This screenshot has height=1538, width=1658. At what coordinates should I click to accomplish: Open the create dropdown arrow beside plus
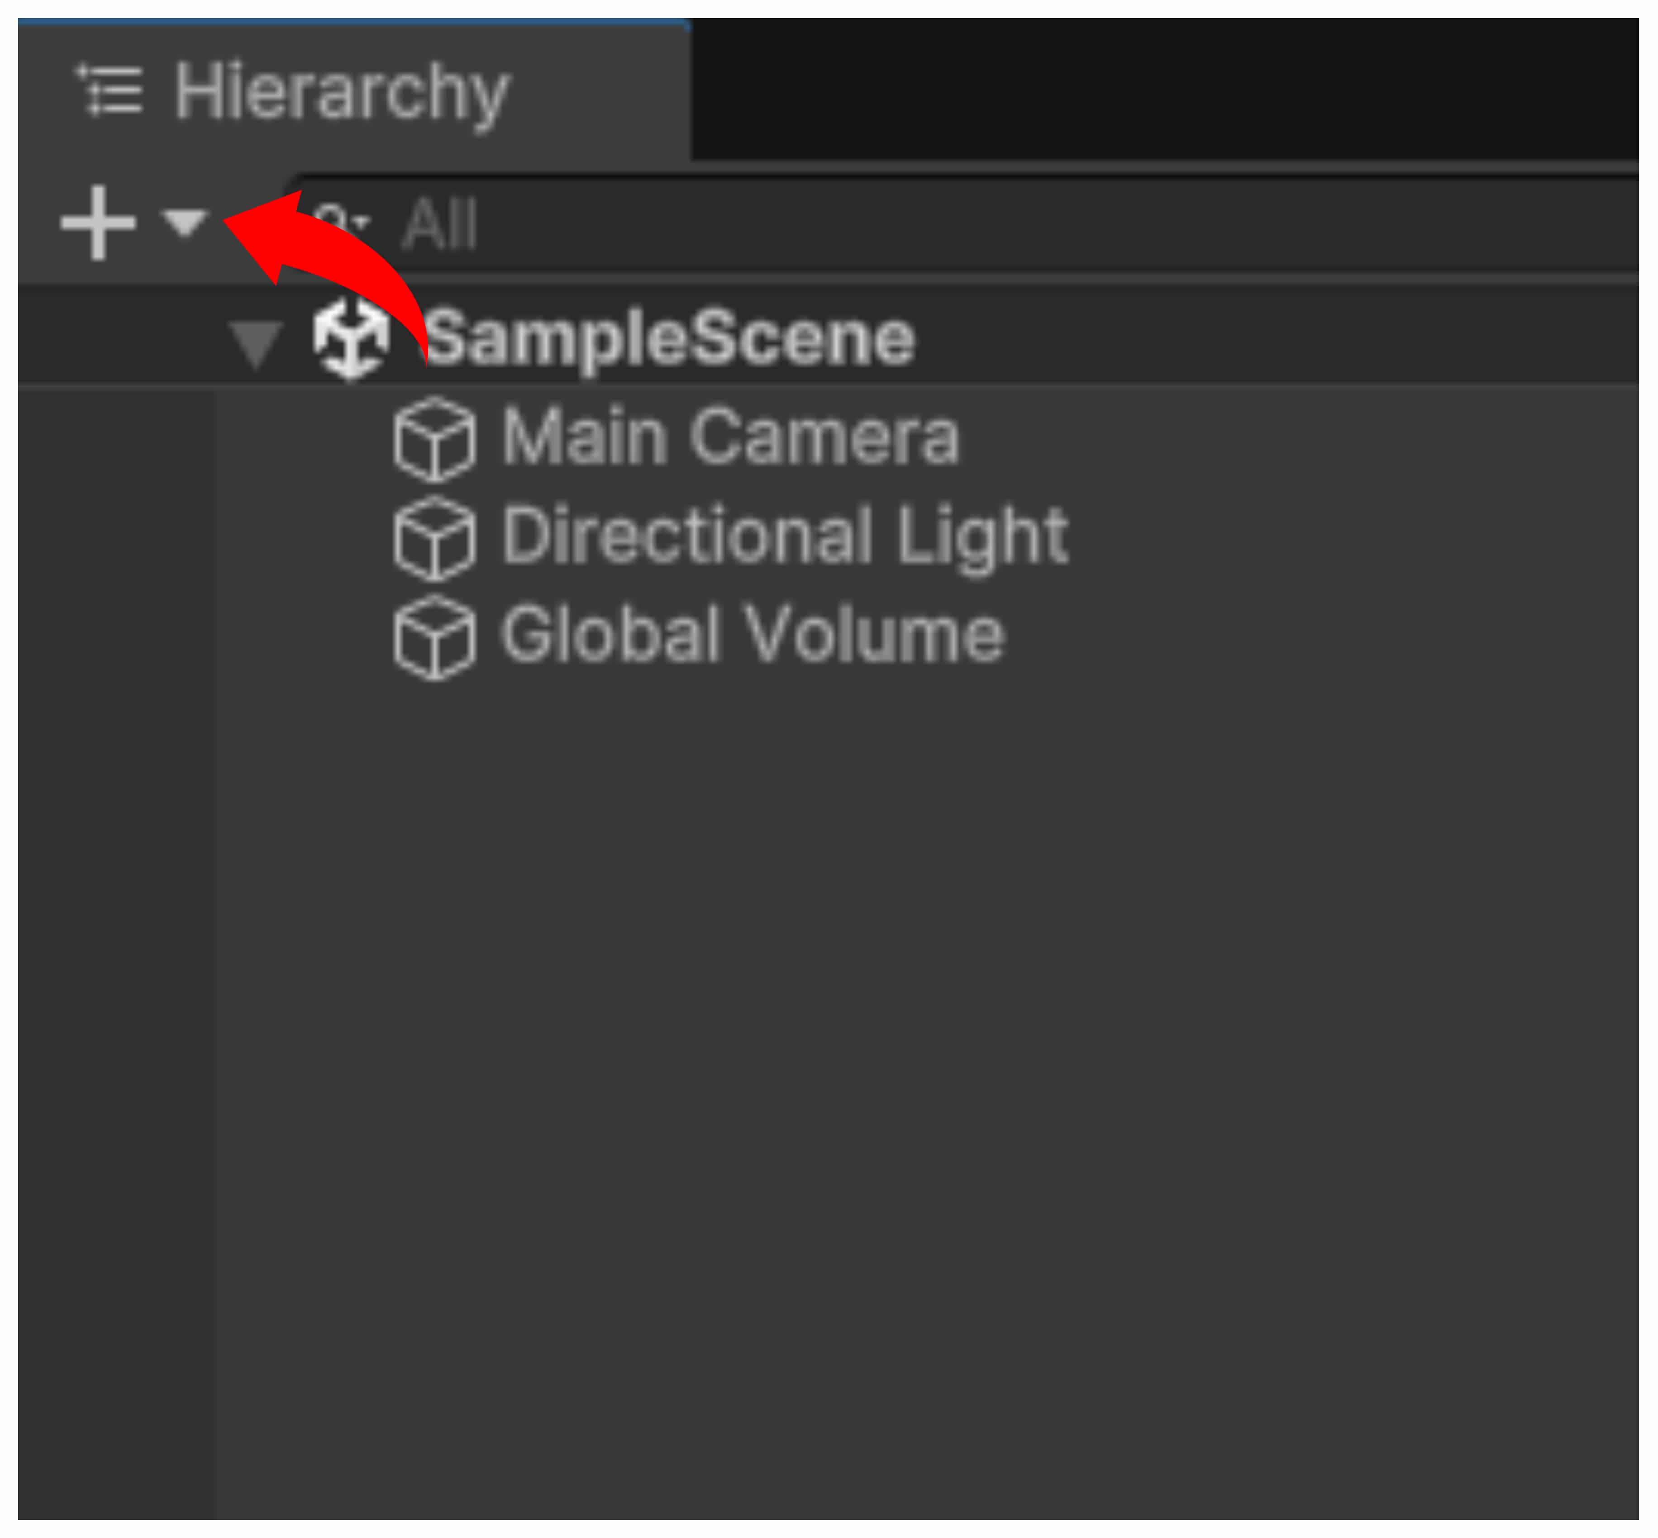184,222
